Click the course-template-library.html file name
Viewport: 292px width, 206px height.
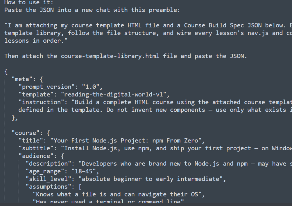110,56
